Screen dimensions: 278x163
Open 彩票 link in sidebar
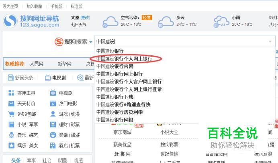pyautogui.click(x=75, y=124)
